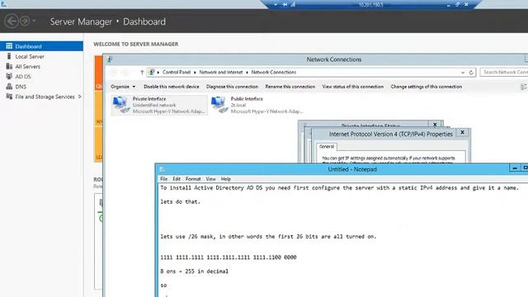Click the AD DS sidebar icon

[9, 77]
